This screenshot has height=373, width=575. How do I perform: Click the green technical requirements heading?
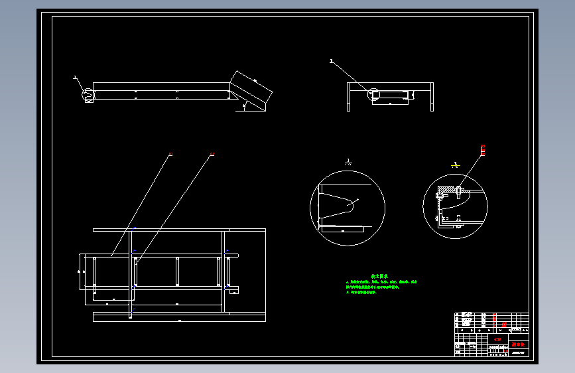point(379,276)
